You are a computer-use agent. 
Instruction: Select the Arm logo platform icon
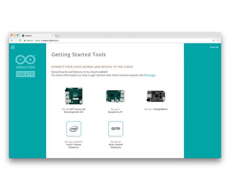pos(116,129)
